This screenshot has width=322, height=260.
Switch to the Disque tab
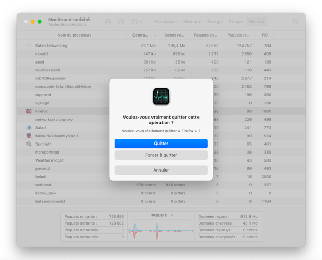pyautogui.click(x=236, y=22)
